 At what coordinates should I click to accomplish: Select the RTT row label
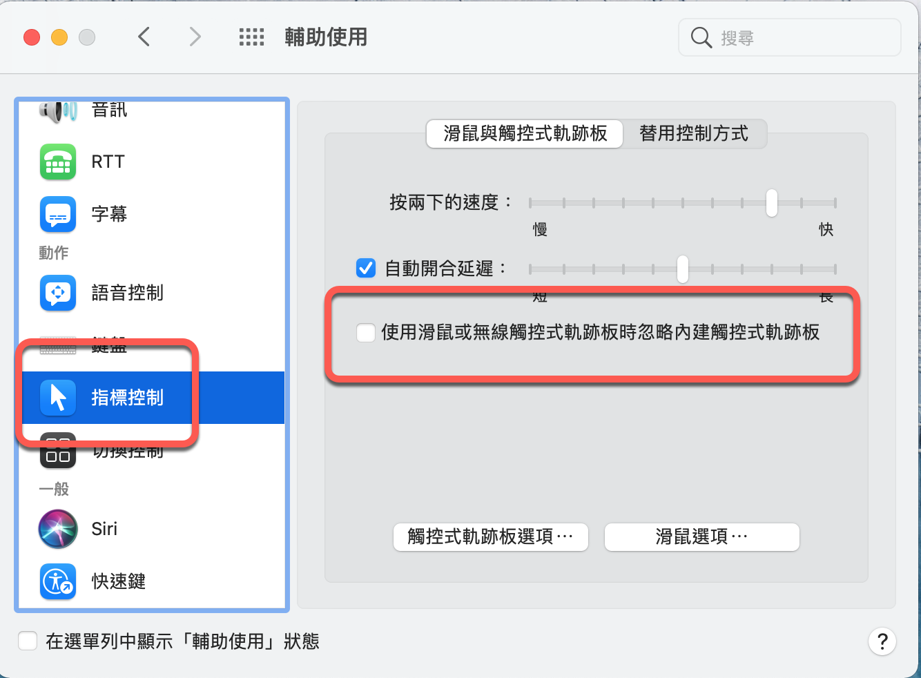(x=108, y=162)
